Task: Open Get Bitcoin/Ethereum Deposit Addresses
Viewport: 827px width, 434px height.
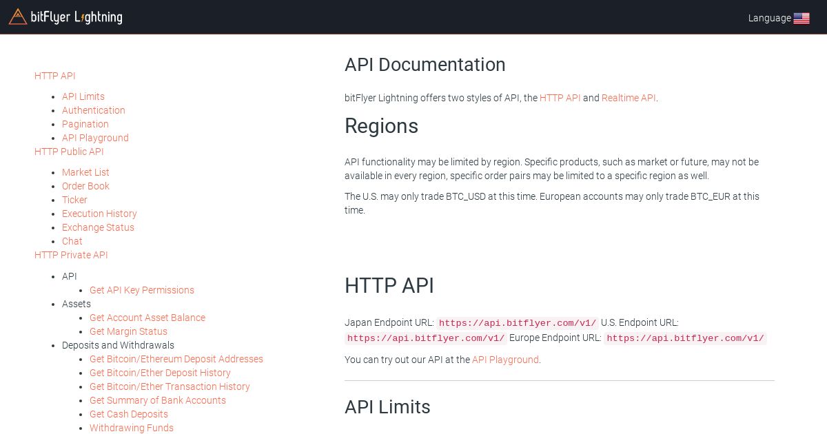Action: 176,359
